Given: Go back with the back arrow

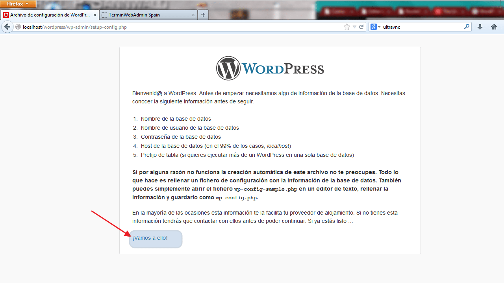Looking at the screenshot, I should 7,27.
